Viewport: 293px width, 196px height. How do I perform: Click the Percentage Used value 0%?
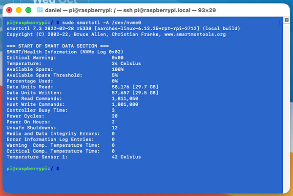pyautogui.click(x=115, y=81)
